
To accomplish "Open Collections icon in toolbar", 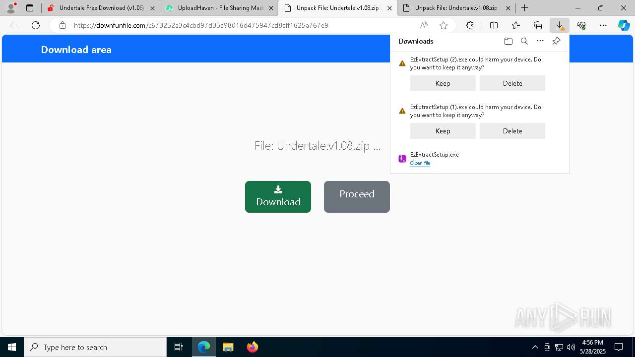I will point(538,25).
